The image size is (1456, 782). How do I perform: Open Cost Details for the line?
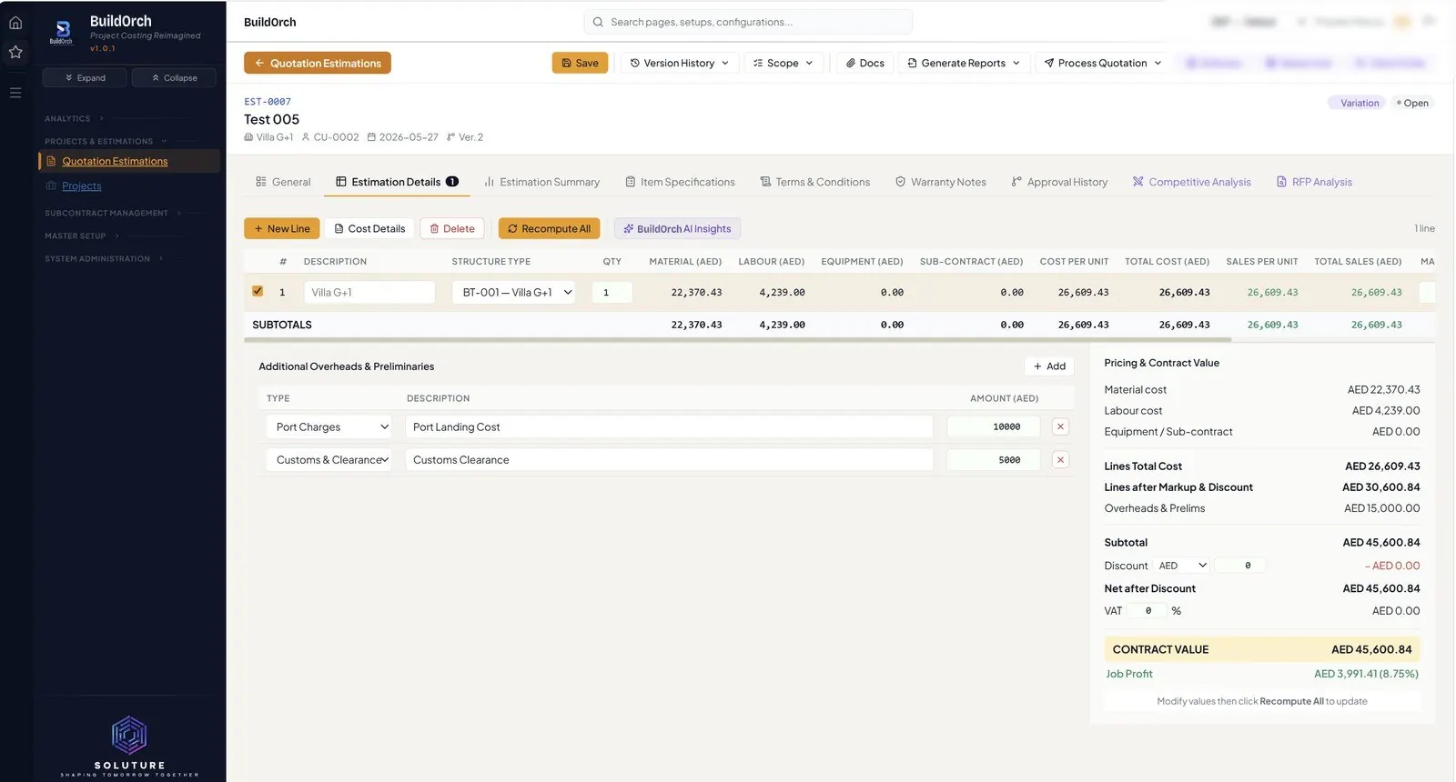tap(369, 229)
